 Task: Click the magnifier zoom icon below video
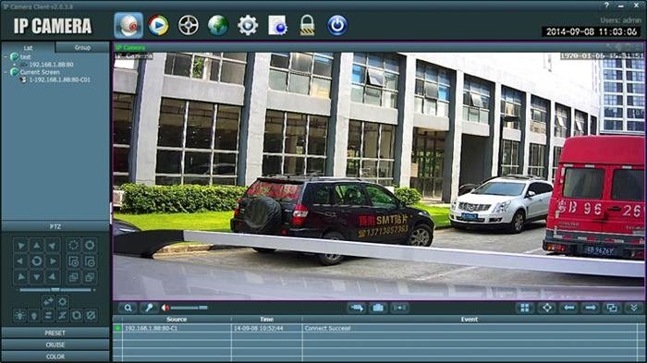128,308
